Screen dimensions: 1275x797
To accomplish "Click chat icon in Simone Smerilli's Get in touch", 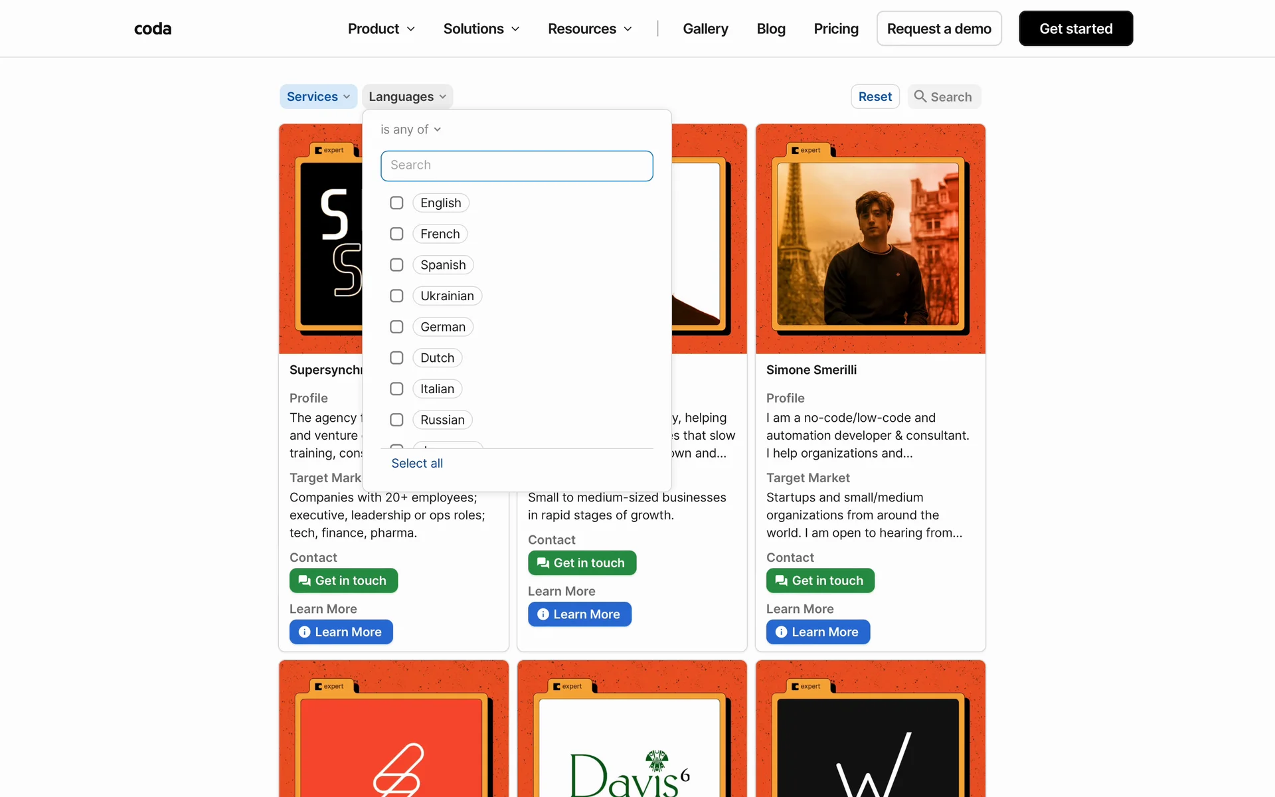I will pyautogui.click(x=781, y=580).
